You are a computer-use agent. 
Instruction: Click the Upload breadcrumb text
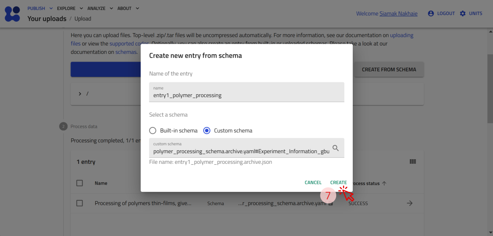coord(83,19)
